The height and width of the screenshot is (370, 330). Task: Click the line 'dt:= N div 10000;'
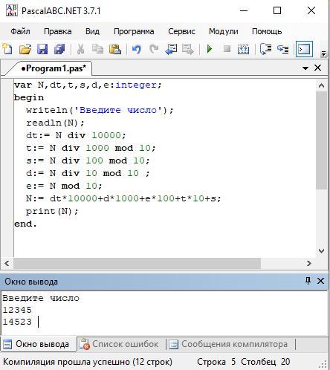[76, 135]
